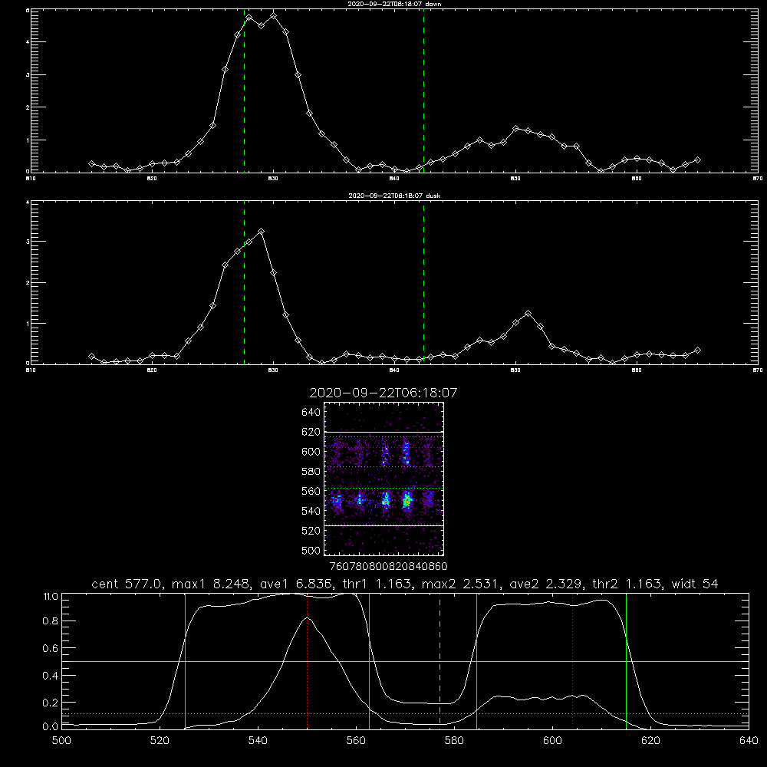Click the dawn plot title text
The width and height of the screenshot is (767, 767).
394,4
